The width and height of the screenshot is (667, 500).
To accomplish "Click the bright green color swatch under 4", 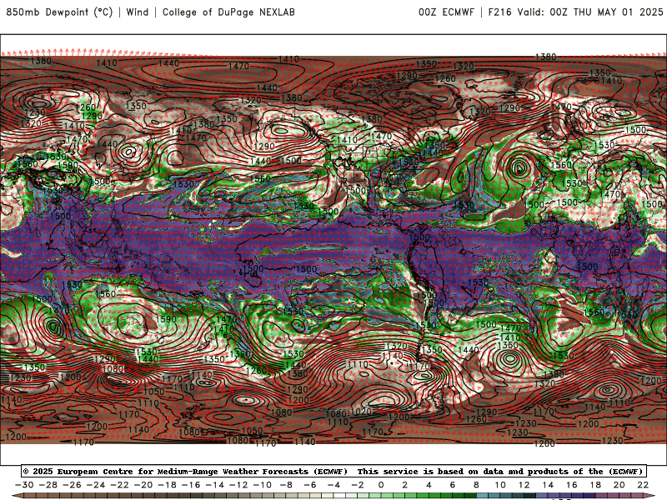I will tap(434, 497).
